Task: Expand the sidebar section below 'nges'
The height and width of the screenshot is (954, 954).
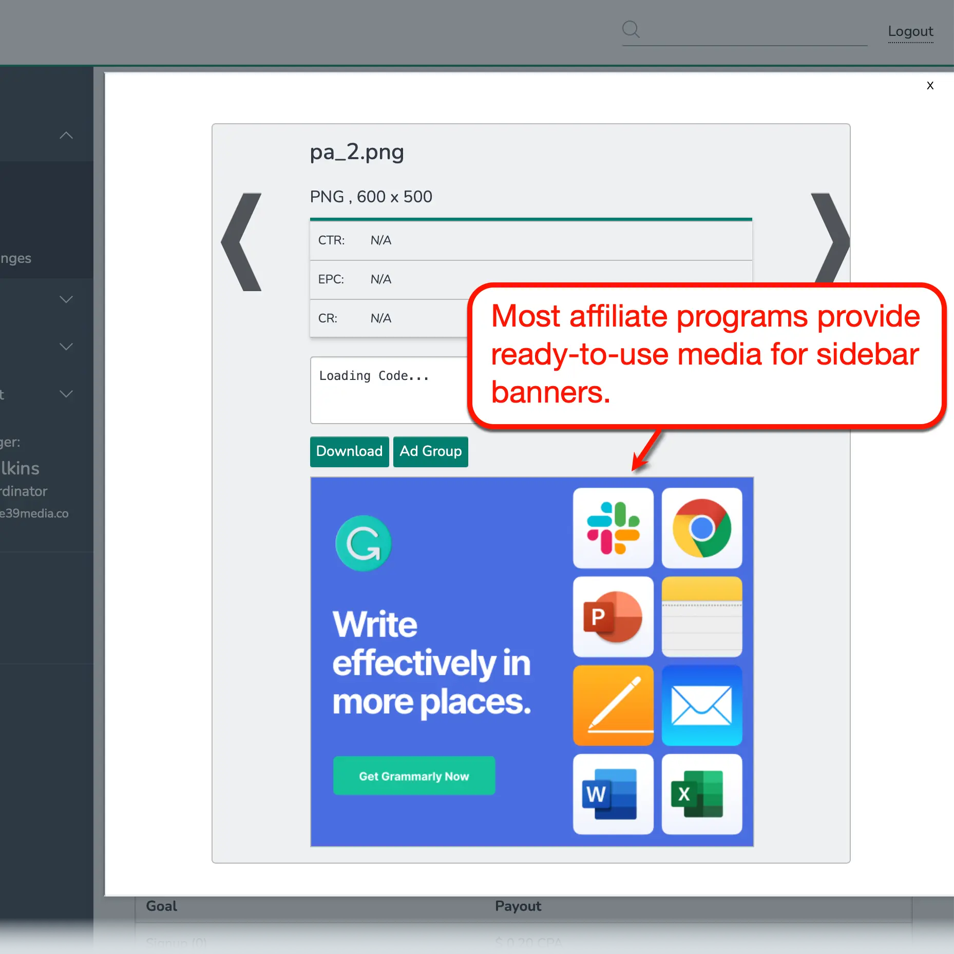Action: (66, 299)
